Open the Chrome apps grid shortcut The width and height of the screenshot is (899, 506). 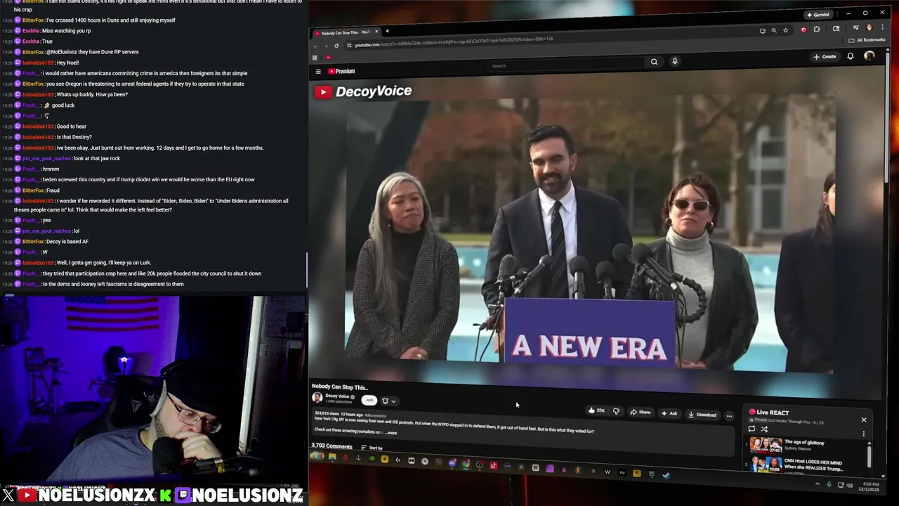315,58
